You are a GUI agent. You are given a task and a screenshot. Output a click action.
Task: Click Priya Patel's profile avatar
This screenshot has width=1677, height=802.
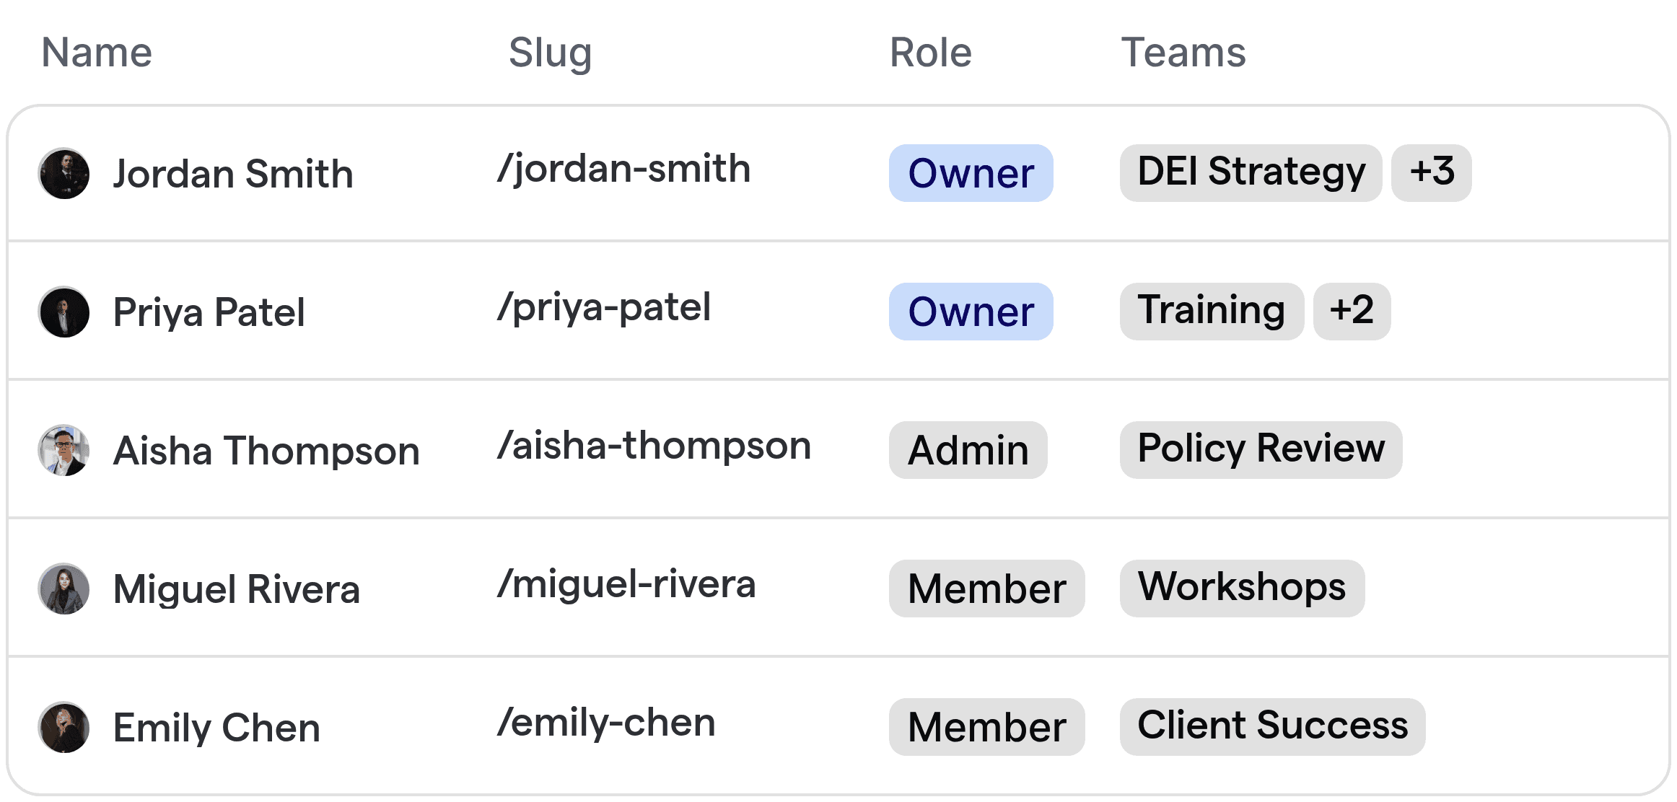64,312
